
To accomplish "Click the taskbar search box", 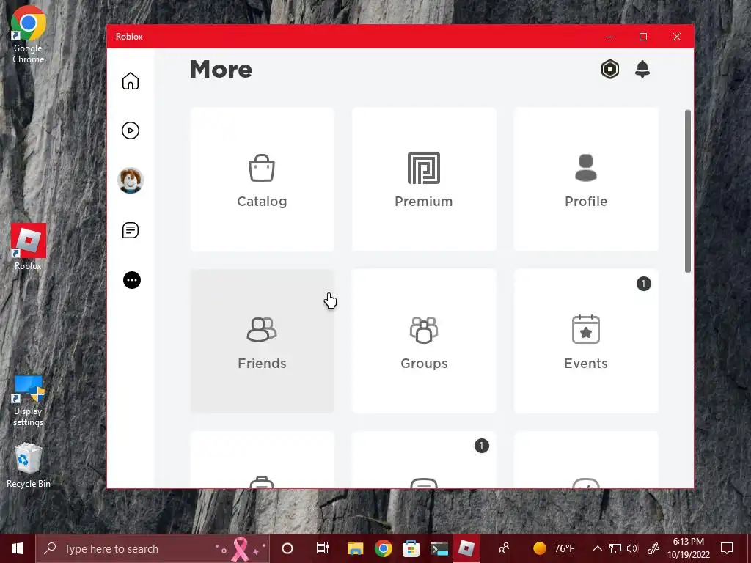I will (153, 548).
